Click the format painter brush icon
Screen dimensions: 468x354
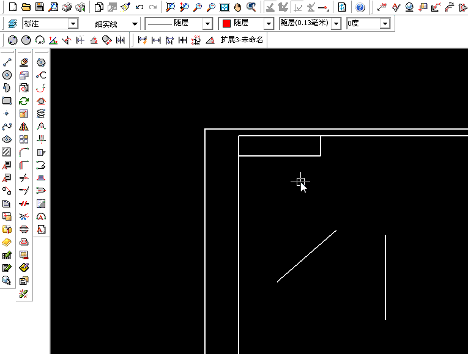point(125,7)
